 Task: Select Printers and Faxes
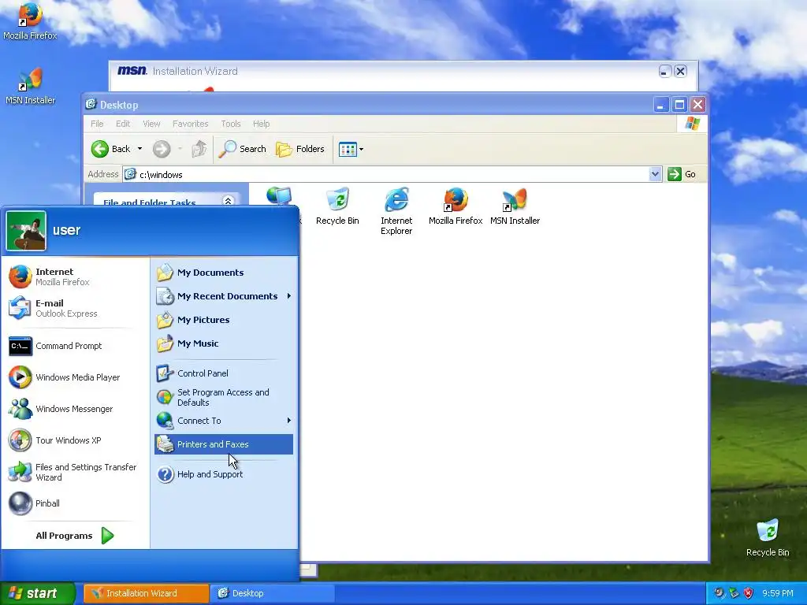(x=224, y=444)
